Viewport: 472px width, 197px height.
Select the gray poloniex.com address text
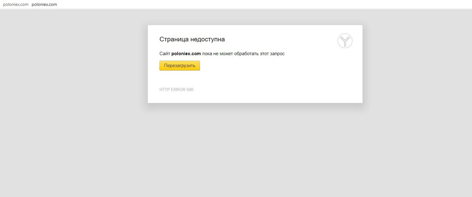pyautogui.click(x=16, y=4)
